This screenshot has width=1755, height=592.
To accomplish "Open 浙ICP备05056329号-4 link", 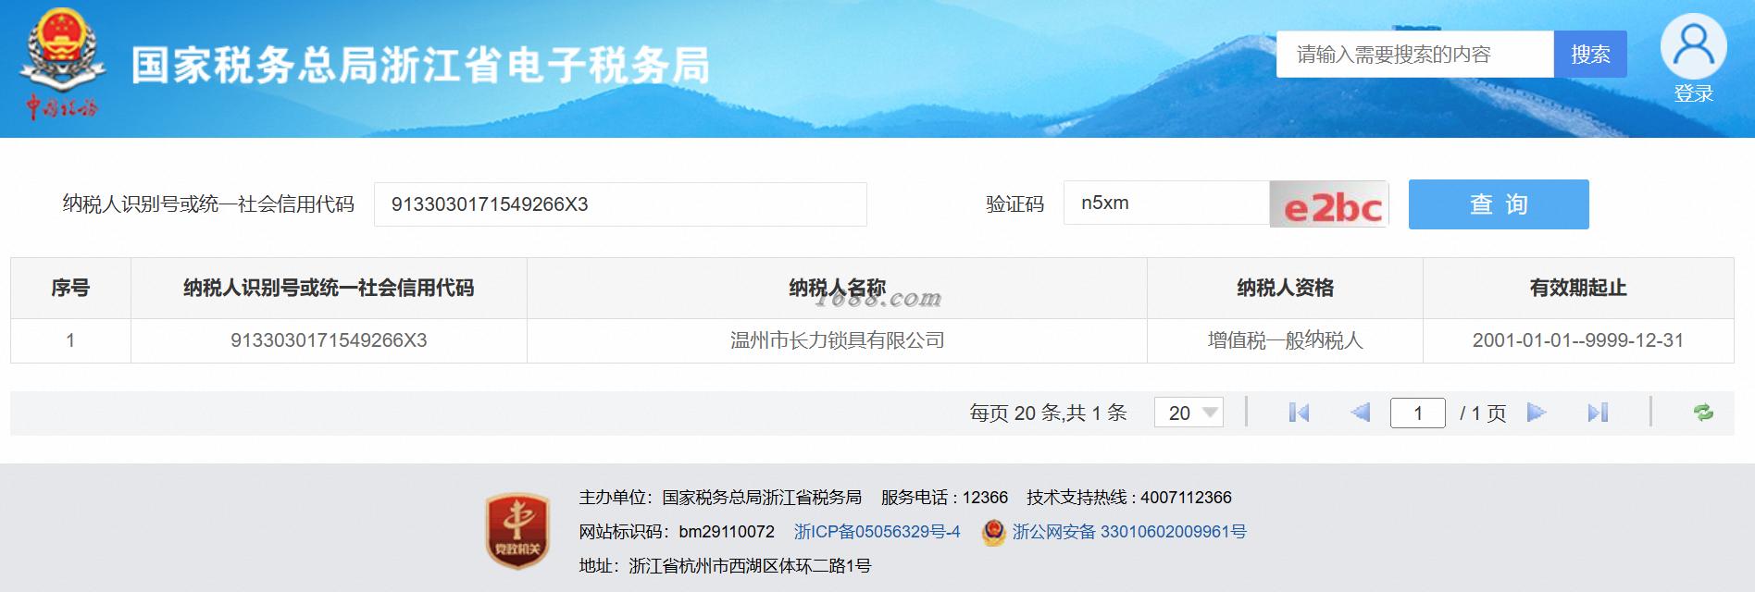I will coord(877,532).
